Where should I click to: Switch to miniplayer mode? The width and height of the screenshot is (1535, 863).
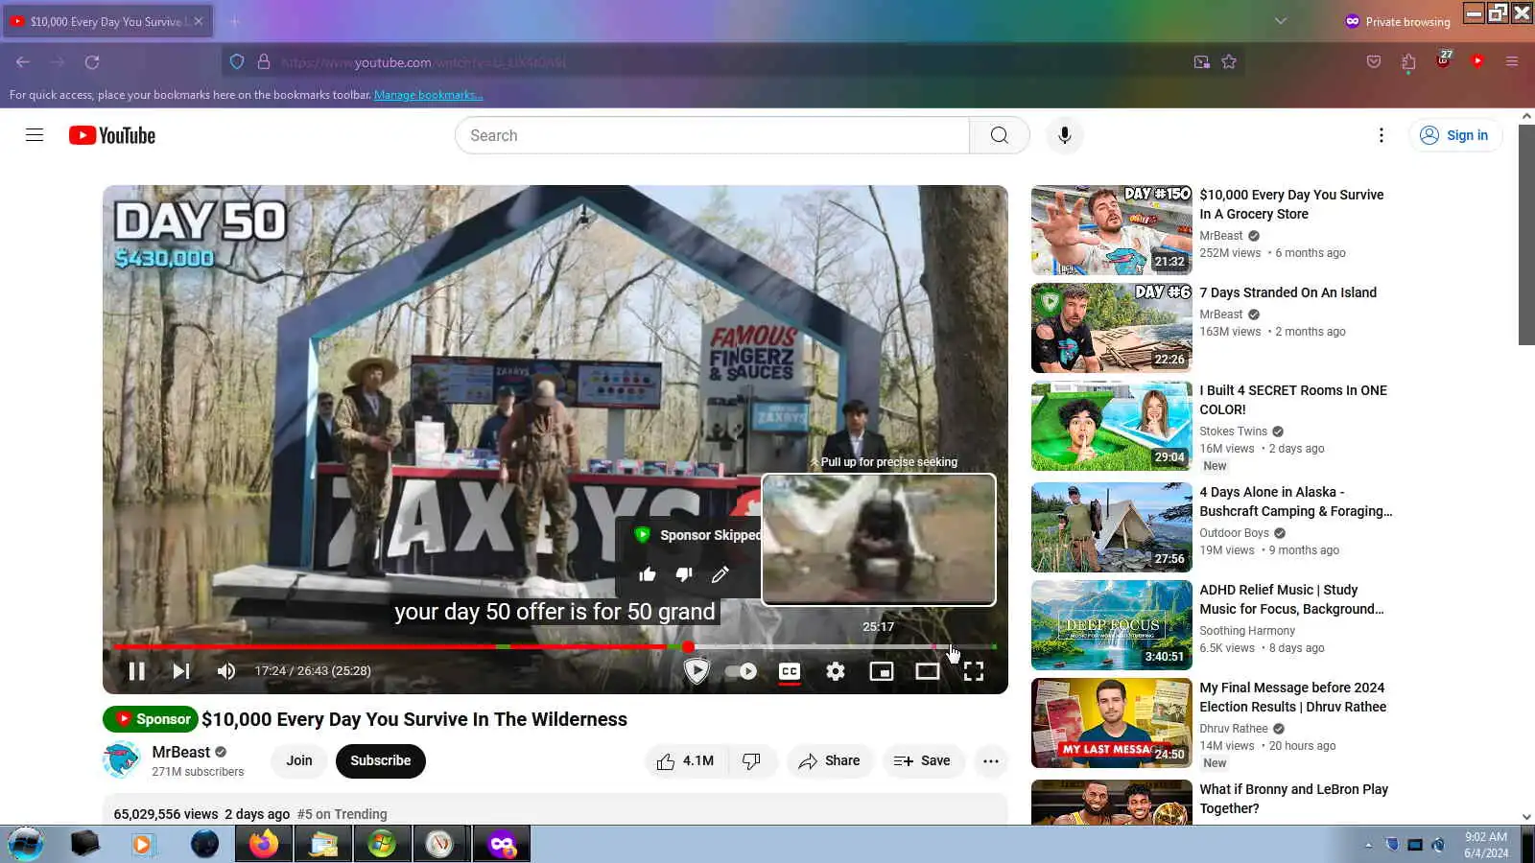pyautogui.click(x=881, y=671)
